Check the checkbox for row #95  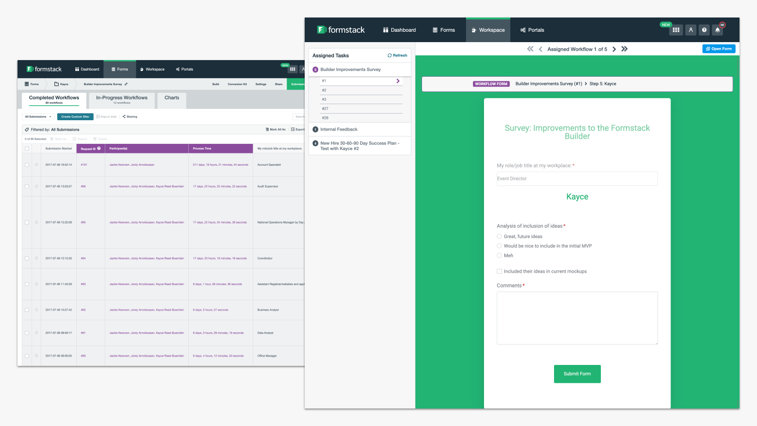pyautogui.click(x=27, y=222)
